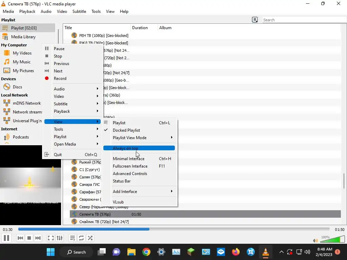Choose Pause in the context menu
The height and width of the screenshot is (260, 347).
point(73,49)
